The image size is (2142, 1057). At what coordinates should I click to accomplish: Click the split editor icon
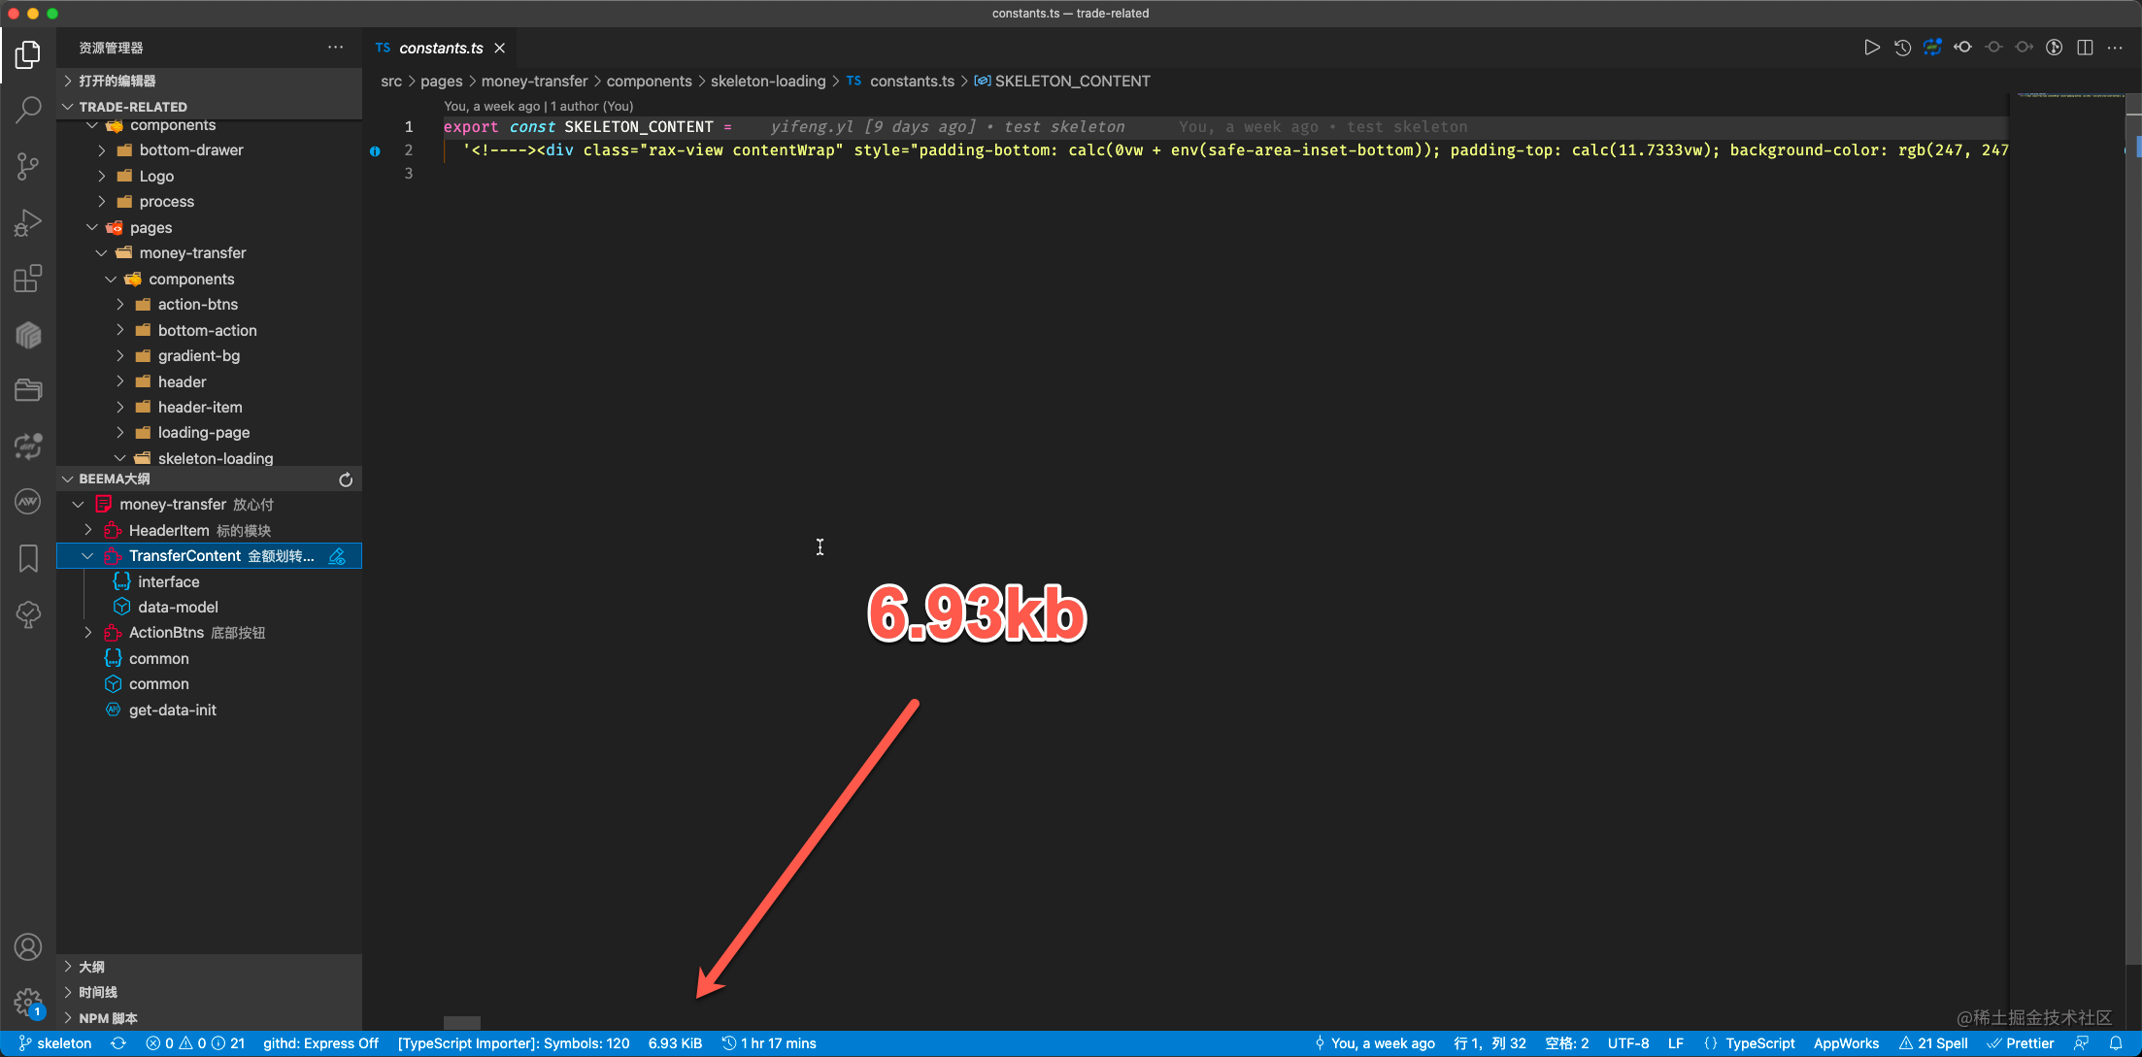pos(2085,48)
